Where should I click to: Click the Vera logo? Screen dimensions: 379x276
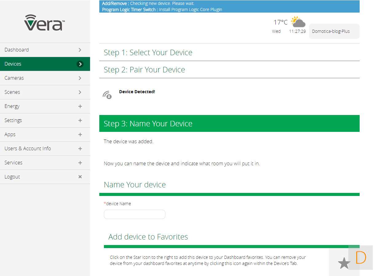click(45, 23)
